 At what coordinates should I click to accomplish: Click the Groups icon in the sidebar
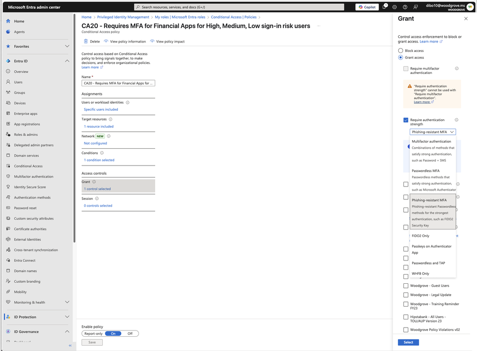(8, 93)
